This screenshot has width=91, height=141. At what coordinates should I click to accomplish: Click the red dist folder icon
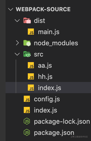click(x=27, y=21)
